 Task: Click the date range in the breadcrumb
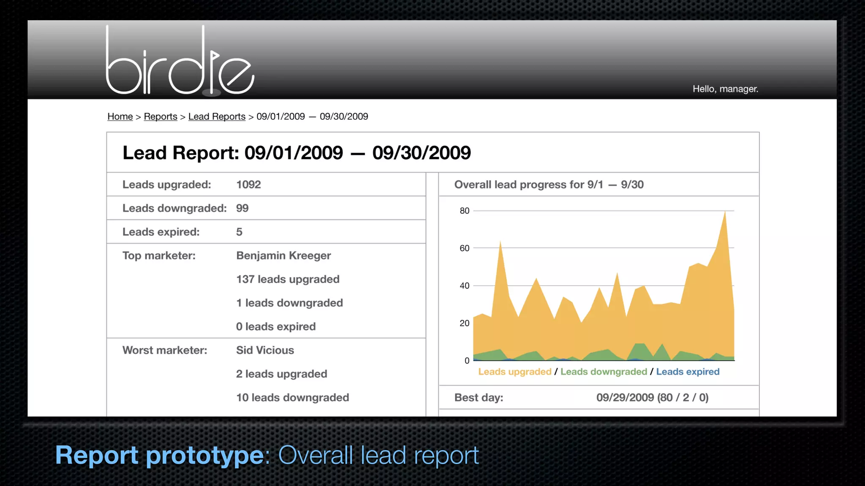pyautogui.click(x=312, y=116)
